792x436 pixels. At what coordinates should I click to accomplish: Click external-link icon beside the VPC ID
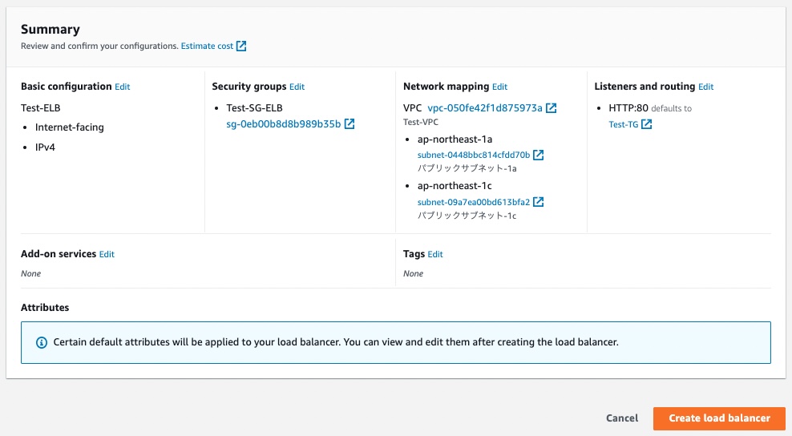(551, 108)
